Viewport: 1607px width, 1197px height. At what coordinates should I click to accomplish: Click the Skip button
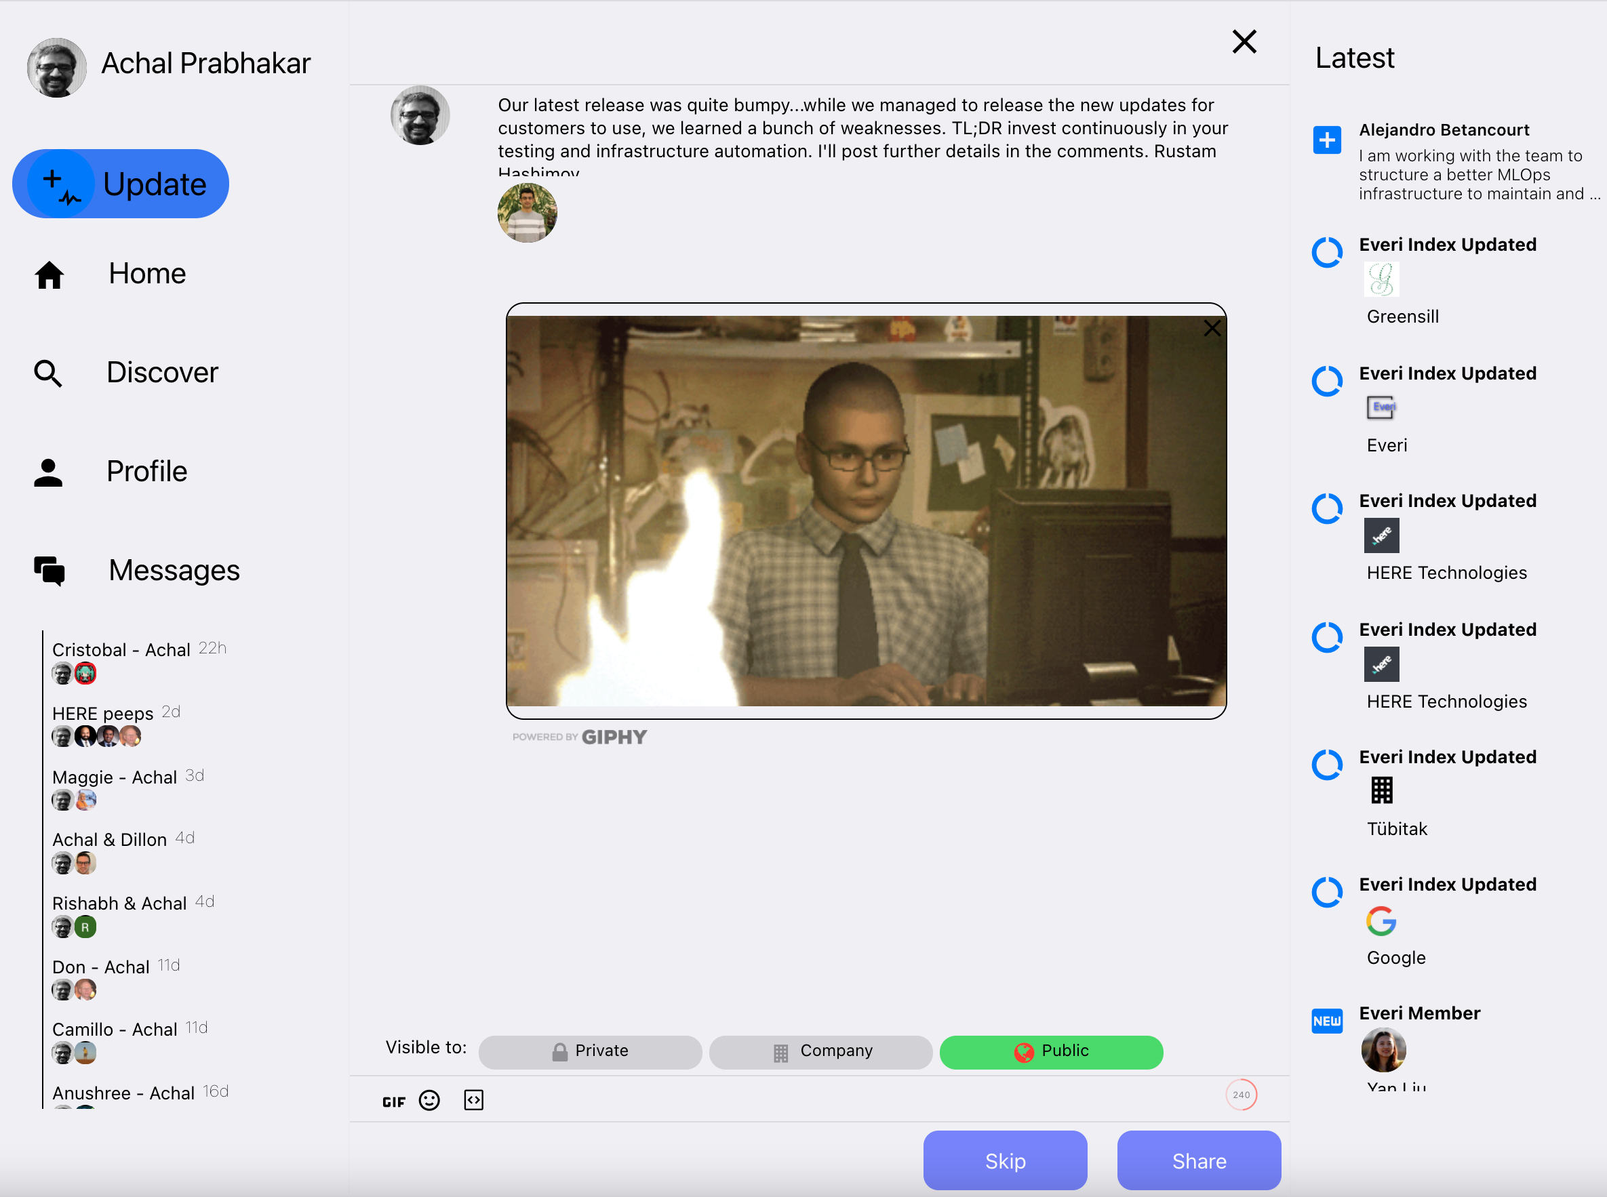(x=1005, y=1161)
